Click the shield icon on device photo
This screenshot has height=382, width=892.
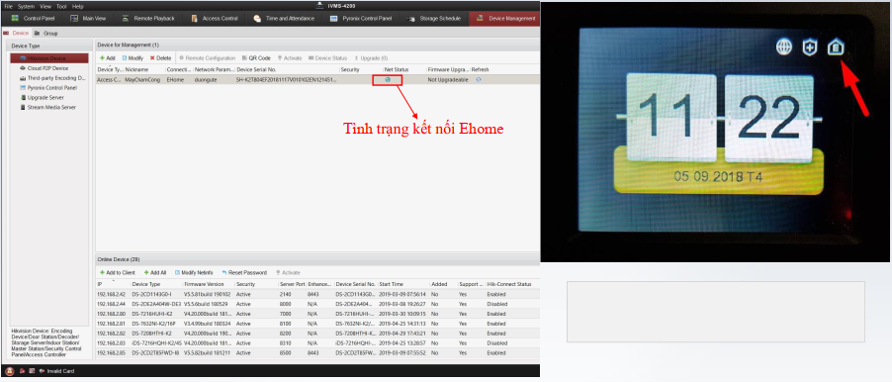[x=810, y=48]
